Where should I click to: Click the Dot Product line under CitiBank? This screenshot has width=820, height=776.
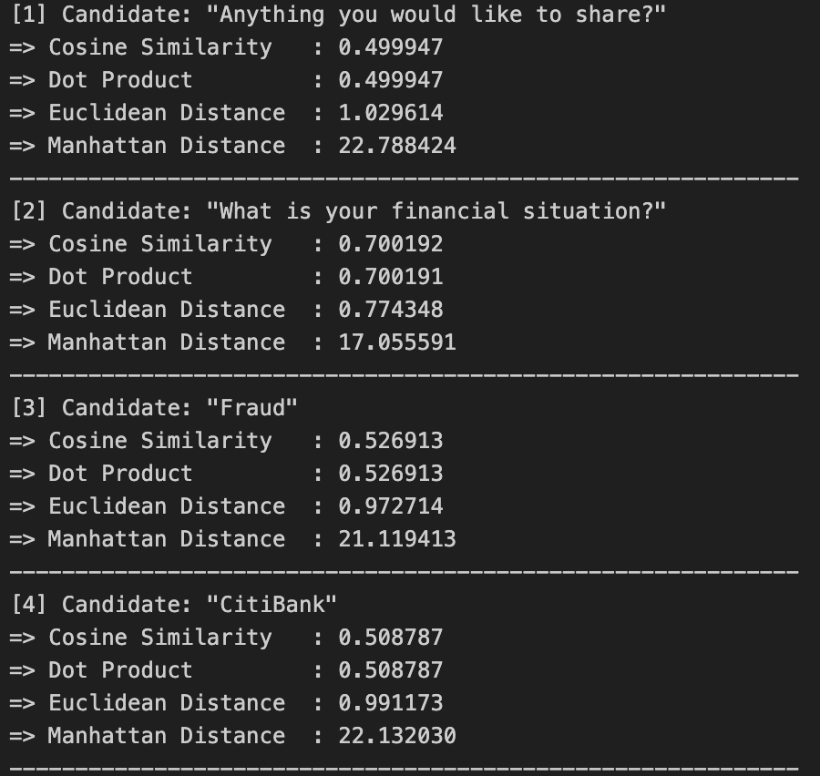coord(226,670)
